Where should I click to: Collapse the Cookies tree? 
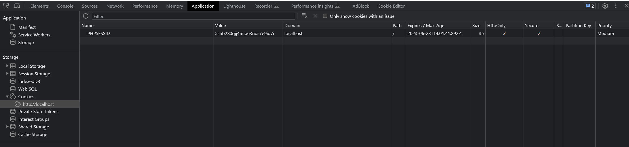point(7,96)
